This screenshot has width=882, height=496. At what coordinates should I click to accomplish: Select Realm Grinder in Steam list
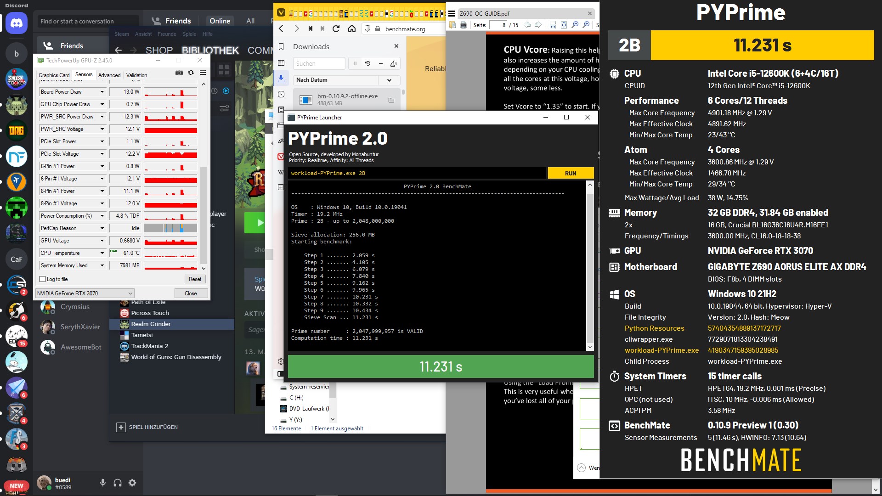click(x=172, y=324)
